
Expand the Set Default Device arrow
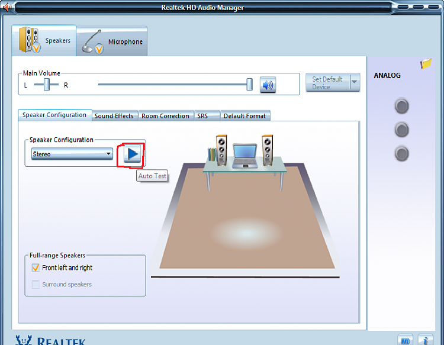click(355, 82)
